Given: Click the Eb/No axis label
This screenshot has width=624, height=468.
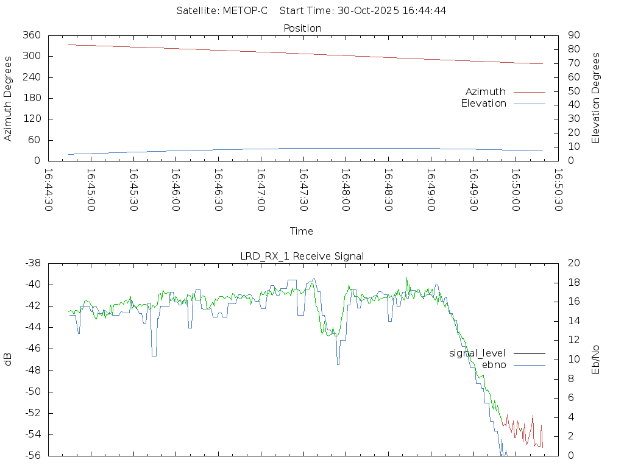Looking at the screenshot, I should point(596,359).
